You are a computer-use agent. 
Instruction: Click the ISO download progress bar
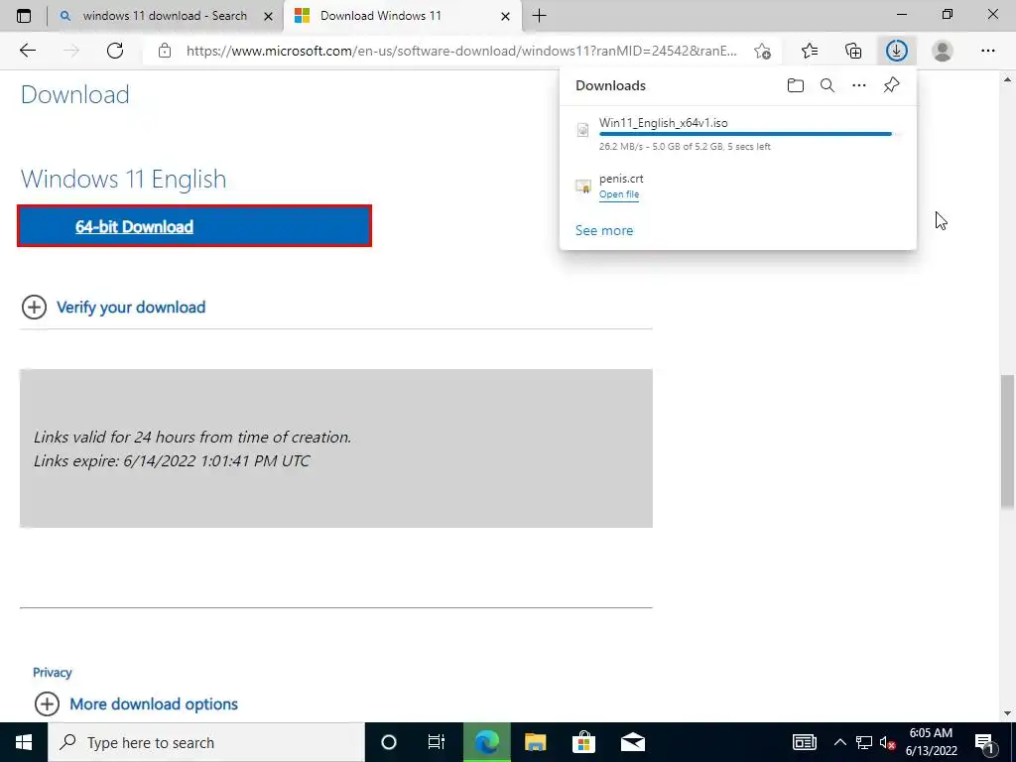click(750, 134)
